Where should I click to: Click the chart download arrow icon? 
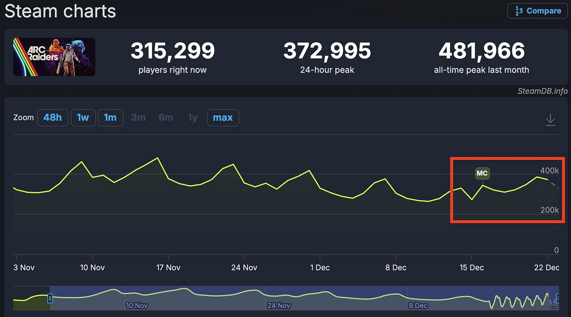pos(551,120)
